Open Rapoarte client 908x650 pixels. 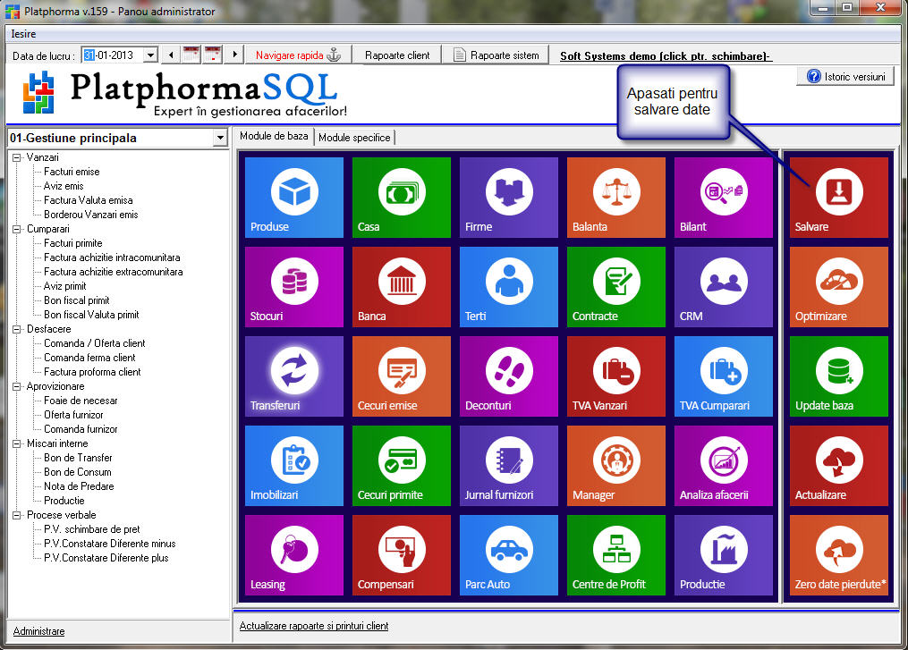point(397,55)
